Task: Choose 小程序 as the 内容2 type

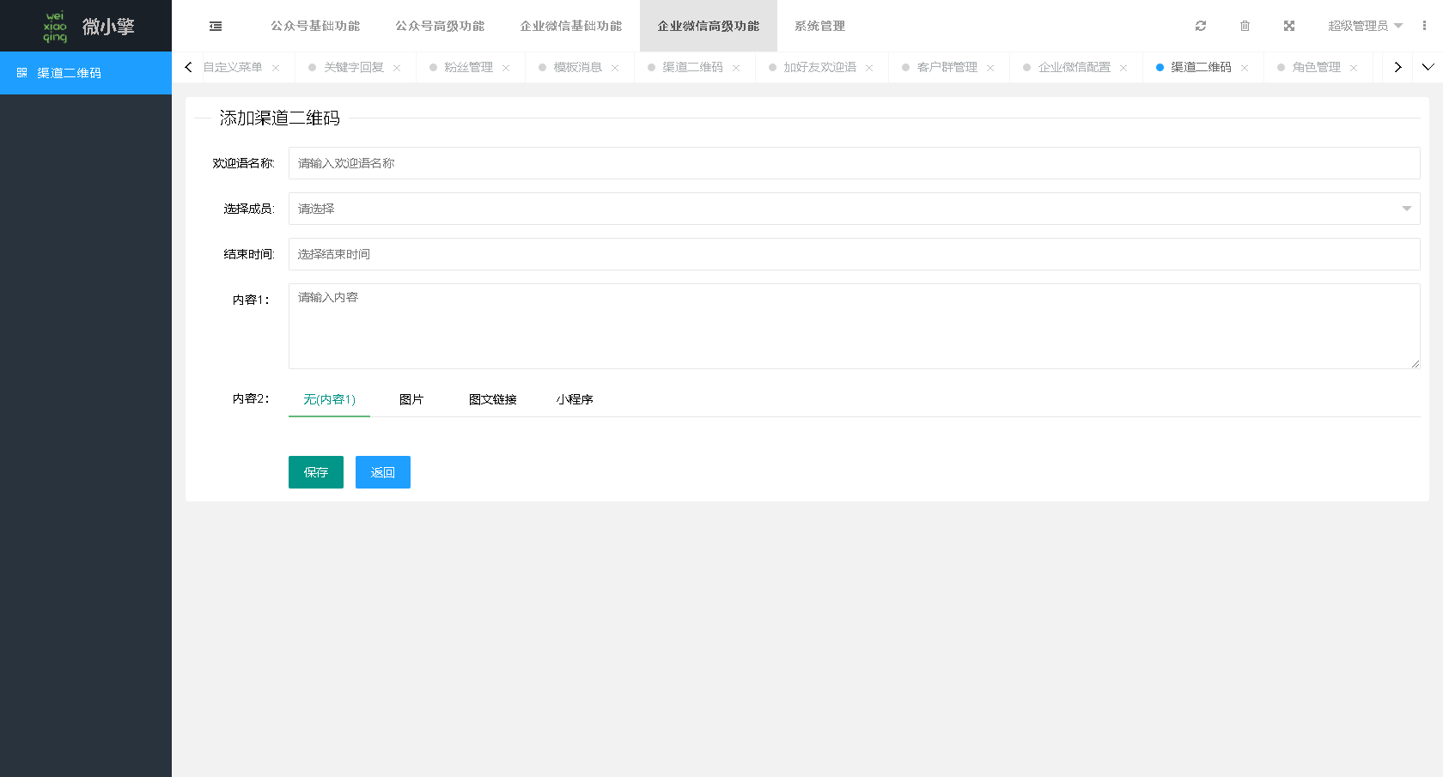Action: (x=574, y=399)
